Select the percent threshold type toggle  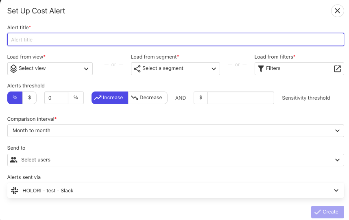[x=15, y=98]
